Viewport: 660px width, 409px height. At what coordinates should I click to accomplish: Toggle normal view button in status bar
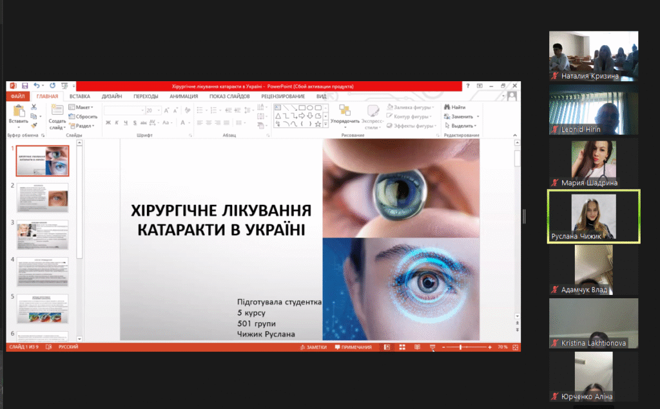pos(387,347)
